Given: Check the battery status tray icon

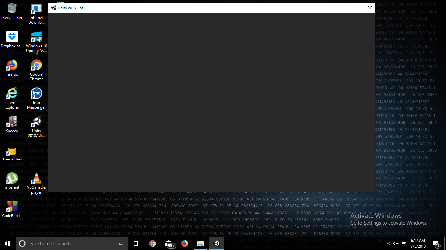Looking at the screenshot, I should click(404, 243).
